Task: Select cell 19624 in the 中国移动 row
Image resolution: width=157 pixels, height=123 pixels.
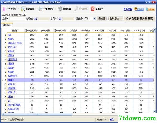Action: coord(61,51)
